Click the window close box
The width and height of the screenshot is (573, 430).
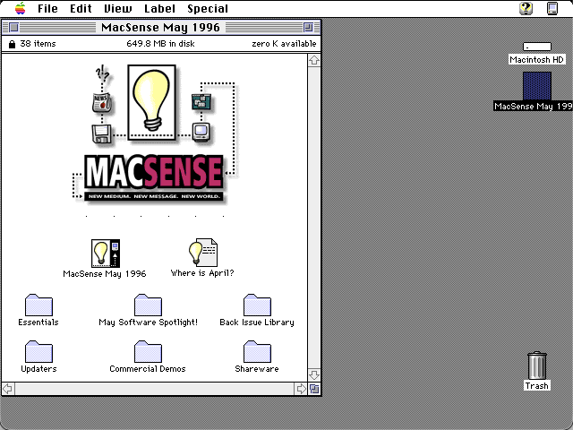13,28
